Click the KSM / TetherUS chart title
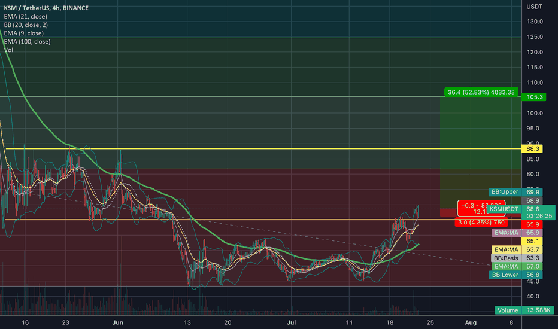 46,8
